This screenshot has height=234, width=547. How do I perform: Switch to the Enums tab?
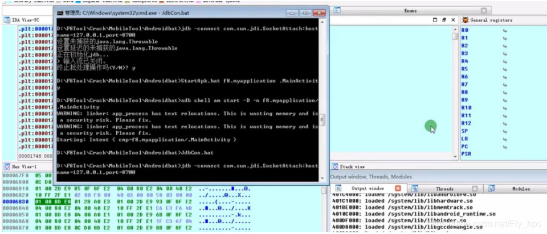click(410, 11)
